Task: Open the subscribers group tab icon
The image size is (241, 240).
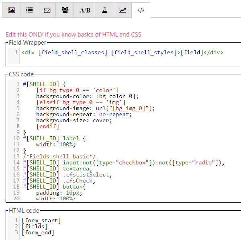Action: click(65, 10)
